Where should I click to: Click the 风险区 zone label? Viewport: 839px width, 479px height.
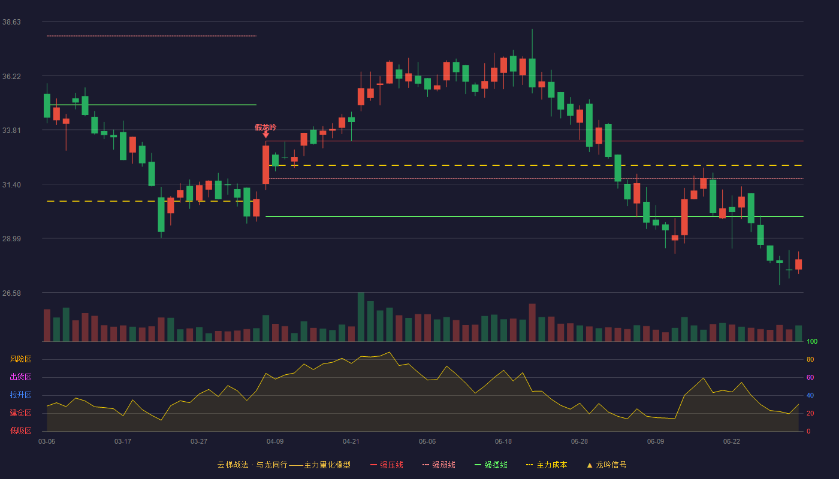[20, 359]
